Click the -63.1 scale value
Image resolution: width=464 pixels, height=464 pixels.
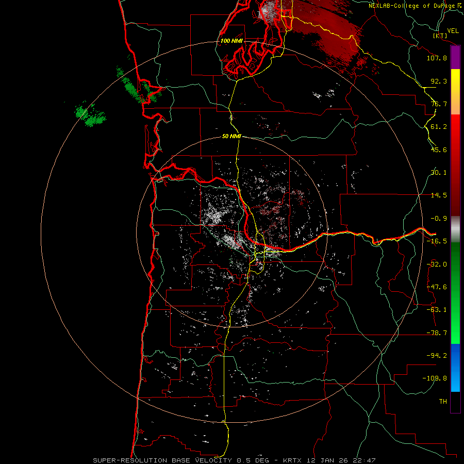pyautogui.click(x=437, y=310)
